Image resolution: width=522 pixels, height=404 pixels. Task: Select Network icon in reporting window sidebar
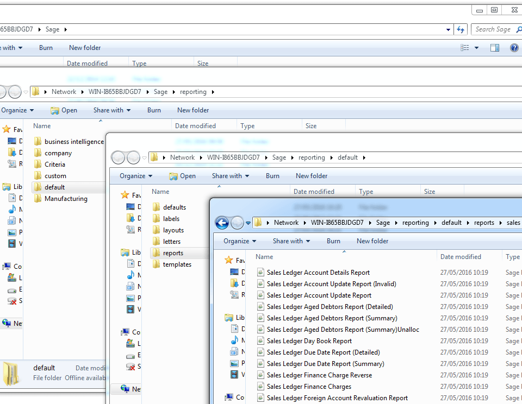point(7,323)
